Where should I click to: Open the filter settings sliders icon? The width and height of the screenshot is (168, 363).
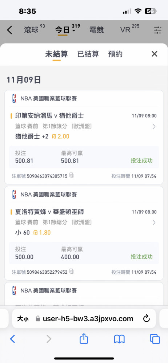point(157,30)
